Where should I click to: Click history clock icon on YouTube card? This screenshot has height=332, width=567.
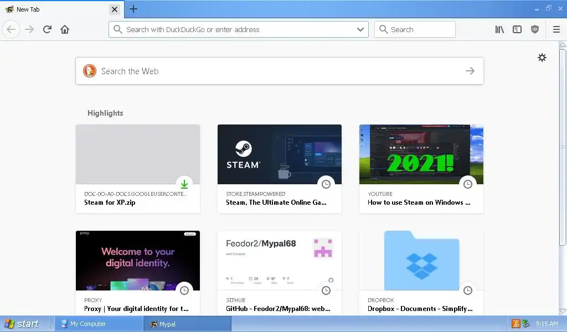click(x=468, y=184)
